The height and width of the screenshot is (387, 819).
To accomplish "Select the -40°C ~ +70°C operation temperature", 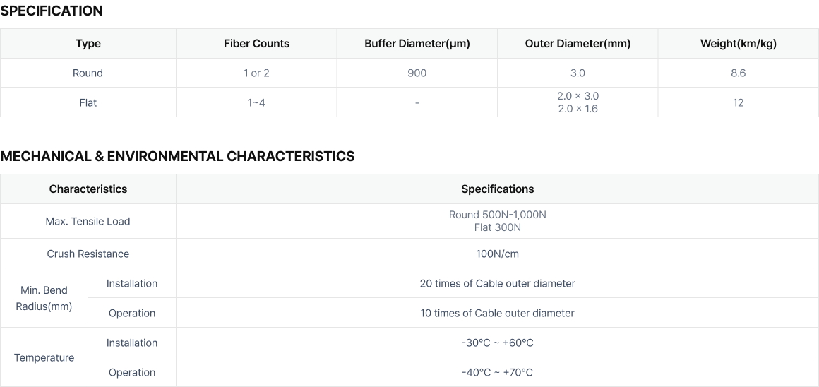I will tap(497, 372).
